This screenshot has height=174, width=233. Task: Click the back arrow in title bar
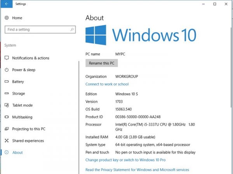click(x=6, y=4)
